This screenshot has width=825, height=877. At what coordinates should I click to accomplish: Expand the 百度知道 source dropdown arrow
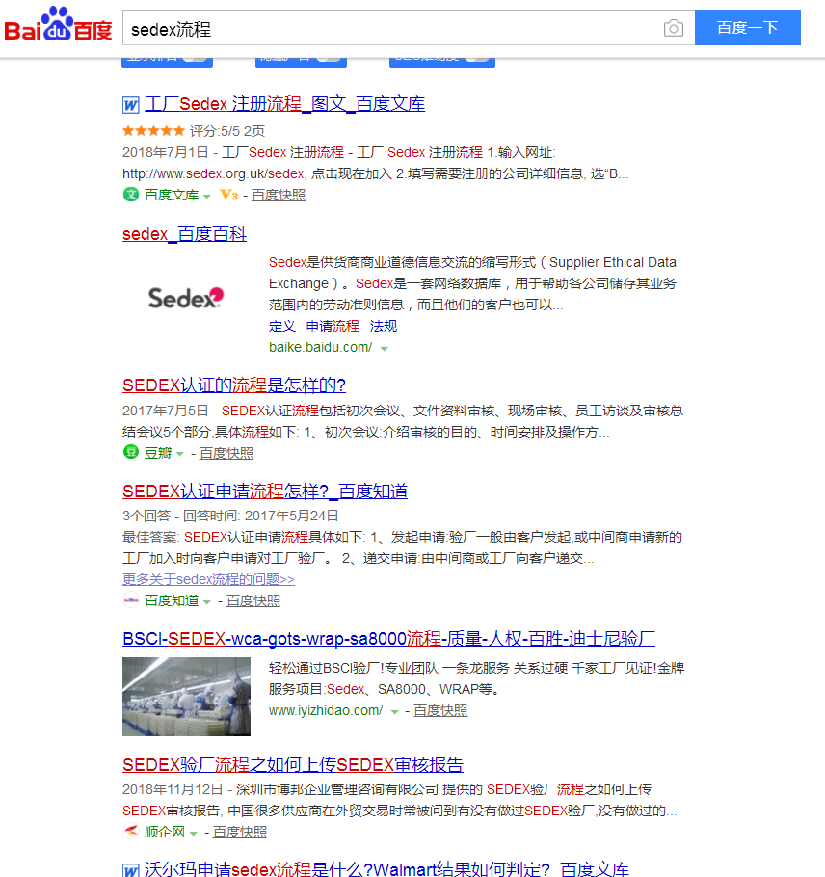pyautogui.click(x=207, y=601)
